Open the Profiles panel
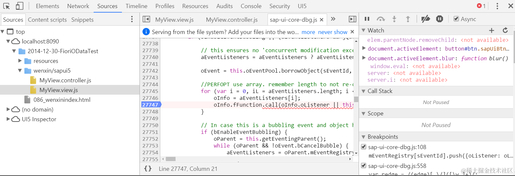Image resolution: width=515 pixels, height=176 pixels. pos(165,6)
